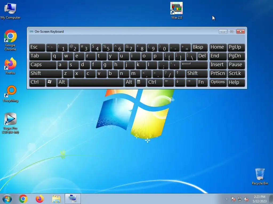Tap the PgDn key
The height and width of the screenshot is (204, 273).
(236, 57)
